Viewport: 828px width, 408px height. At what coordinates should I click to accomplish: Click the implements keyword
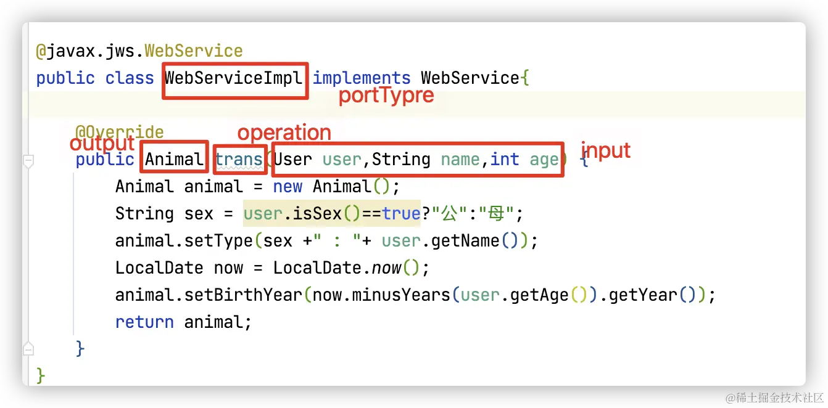[362, 78]
